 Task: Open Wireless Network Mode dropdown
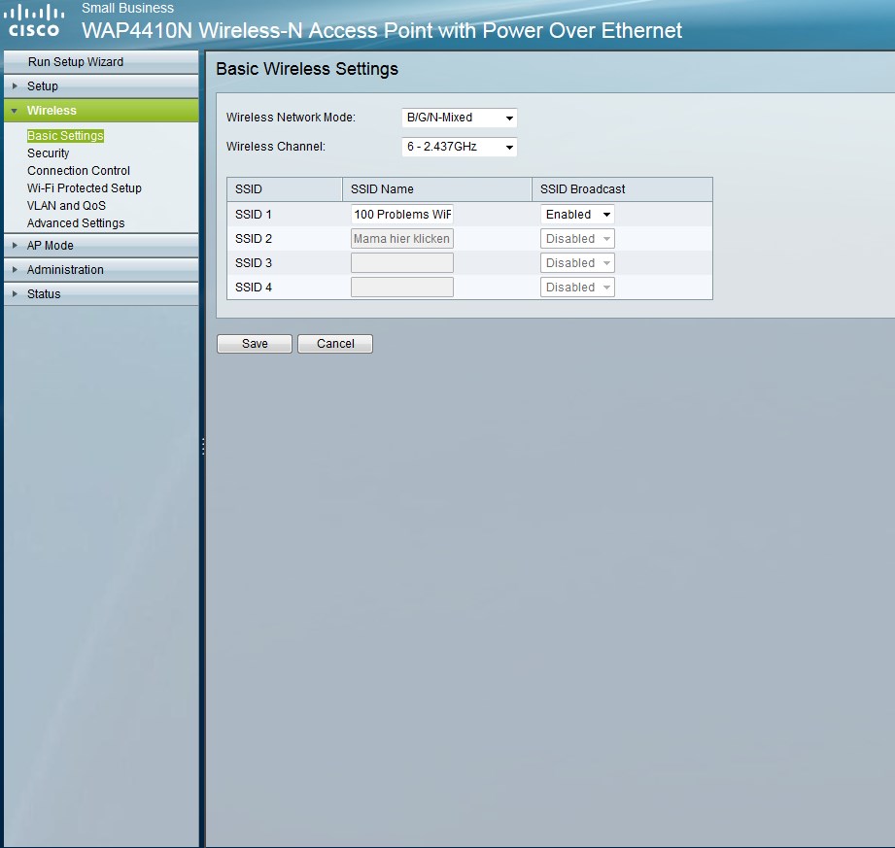459,118
